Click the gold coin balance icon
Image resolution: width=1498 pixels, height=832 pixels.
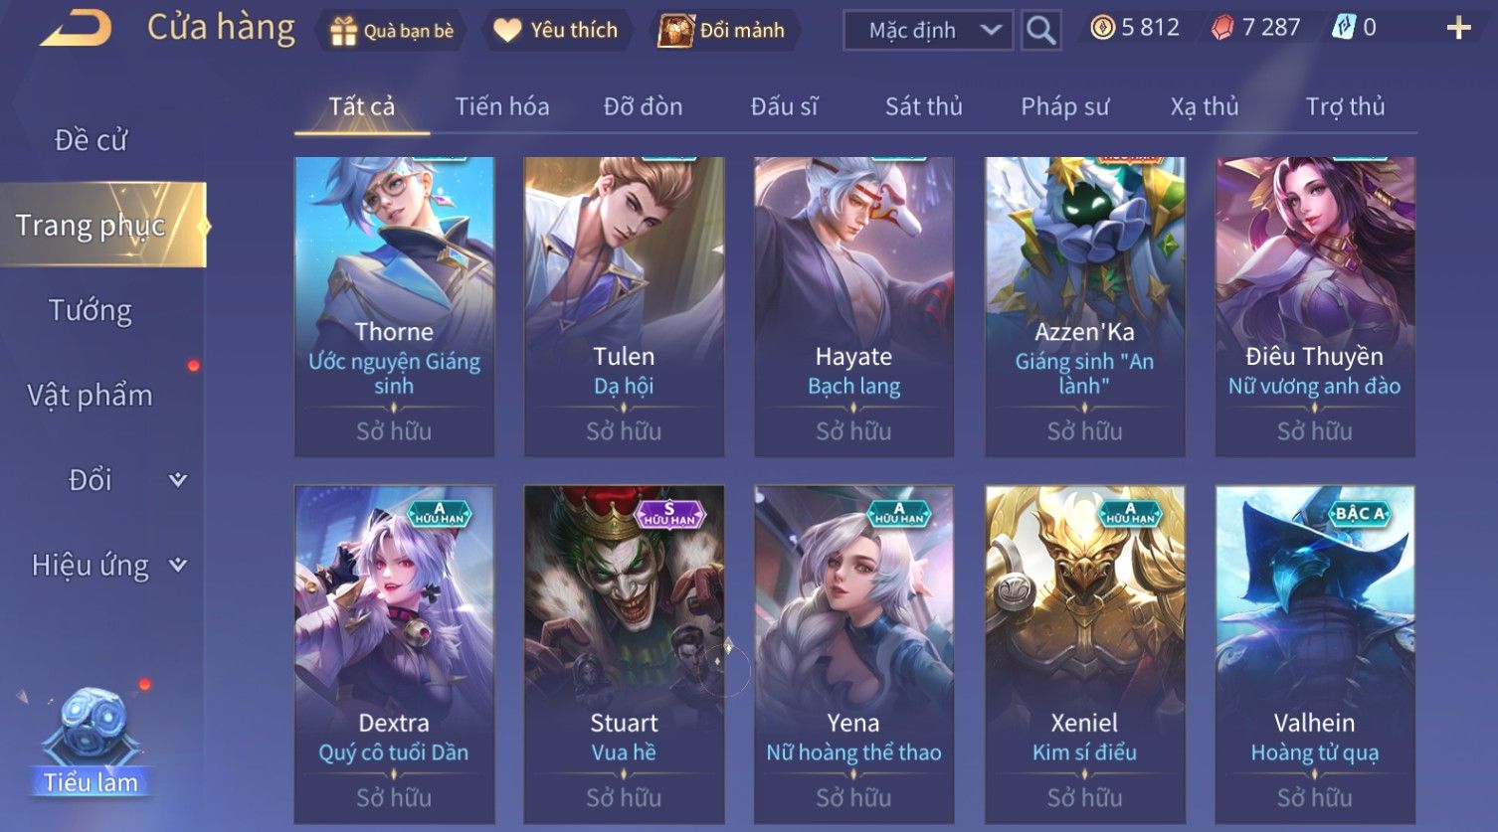point(1102,28)
